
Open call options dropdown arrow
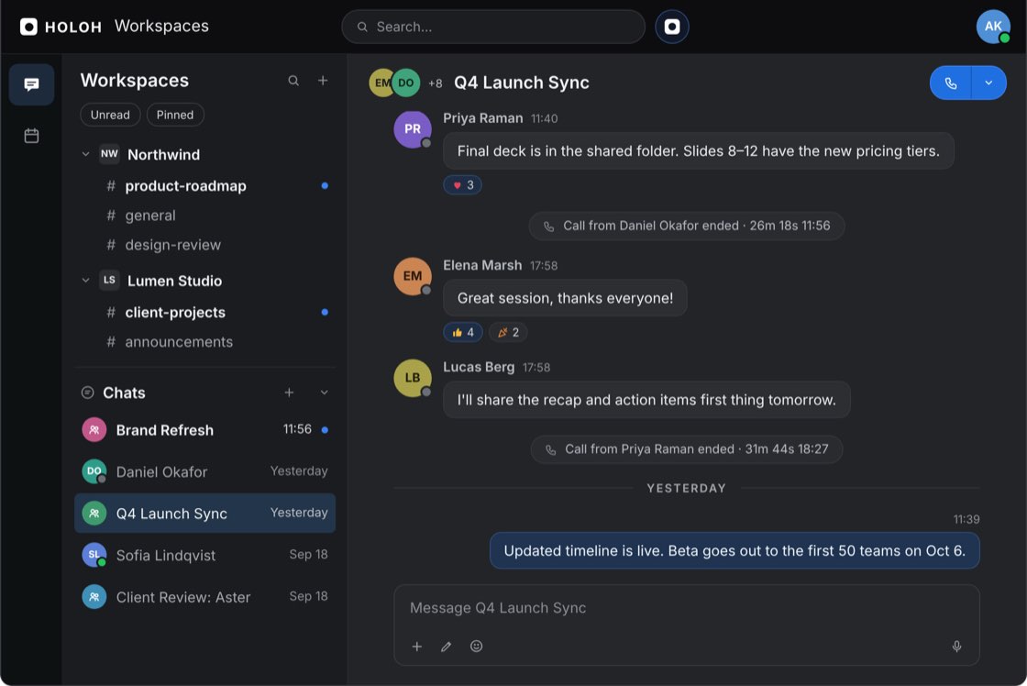(x=989, y=83)
